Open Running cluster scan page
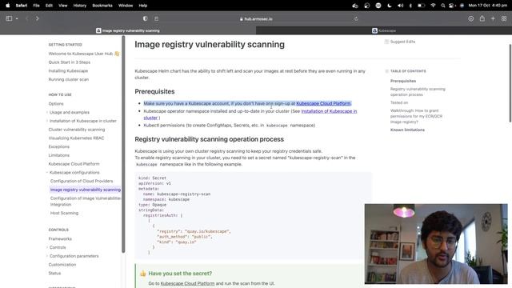 (69, 79)
